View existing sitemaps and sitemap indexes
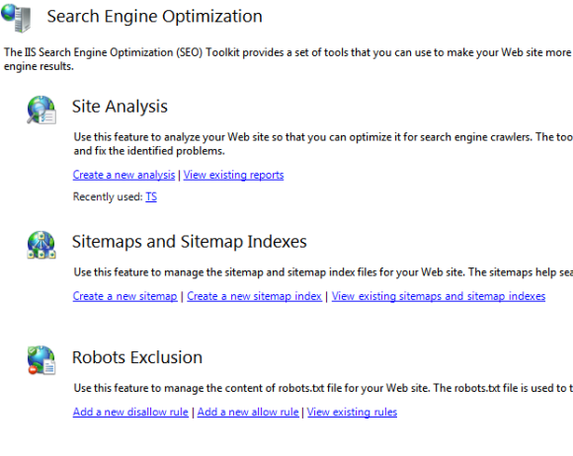This screenshot has width=573, height=456. point(439,296)
